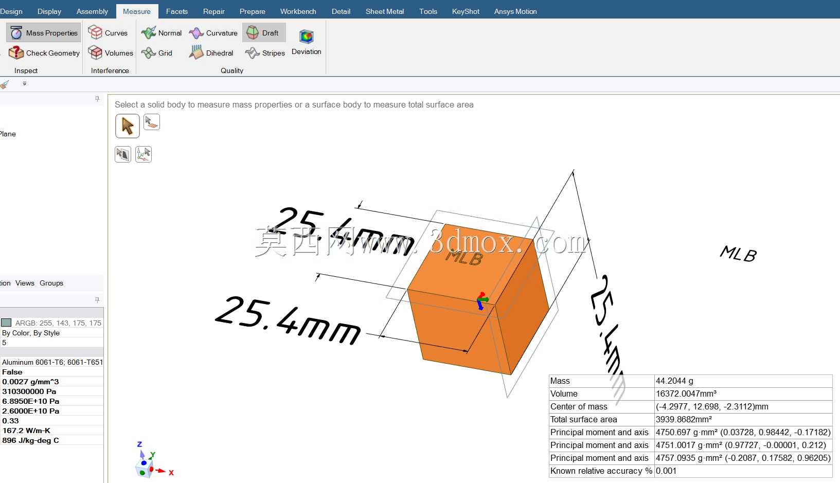The image size is (840, 483).
Task: Select the Volumes interference tool
Action: click(x=111, y=53)
